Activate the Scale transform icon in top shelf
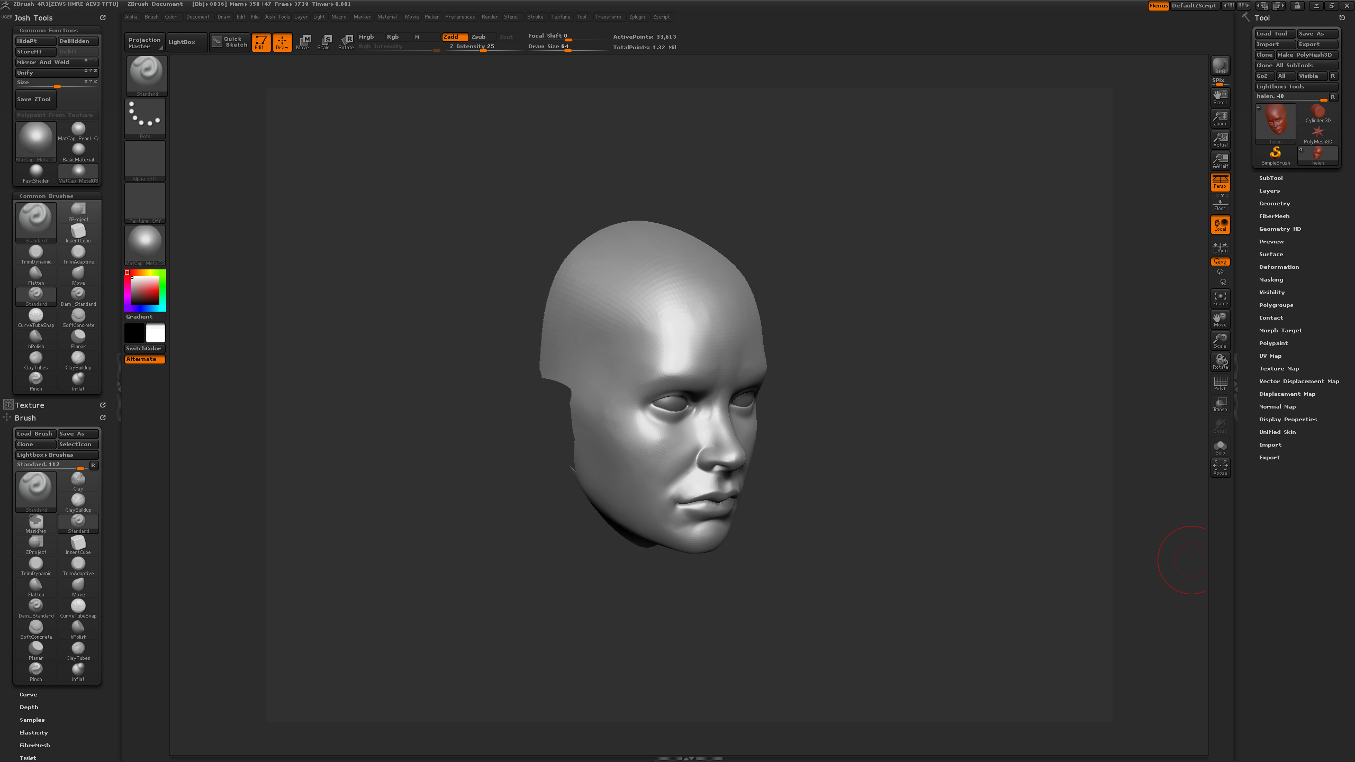 point(324,42)
